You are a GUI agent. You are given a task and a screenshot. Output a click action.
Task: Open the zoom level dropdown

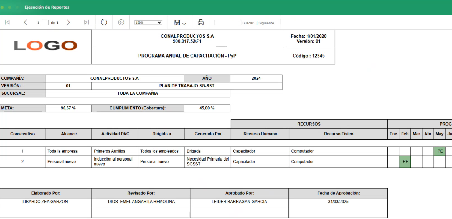[148, 22]
